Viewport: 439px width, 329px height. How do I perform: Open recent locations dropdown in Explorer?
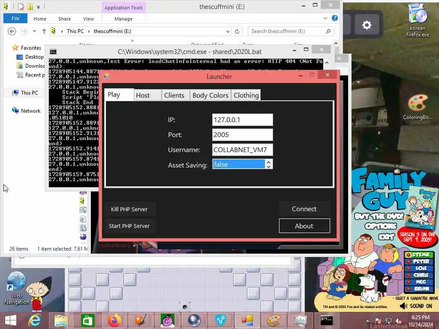click(34, 31)
